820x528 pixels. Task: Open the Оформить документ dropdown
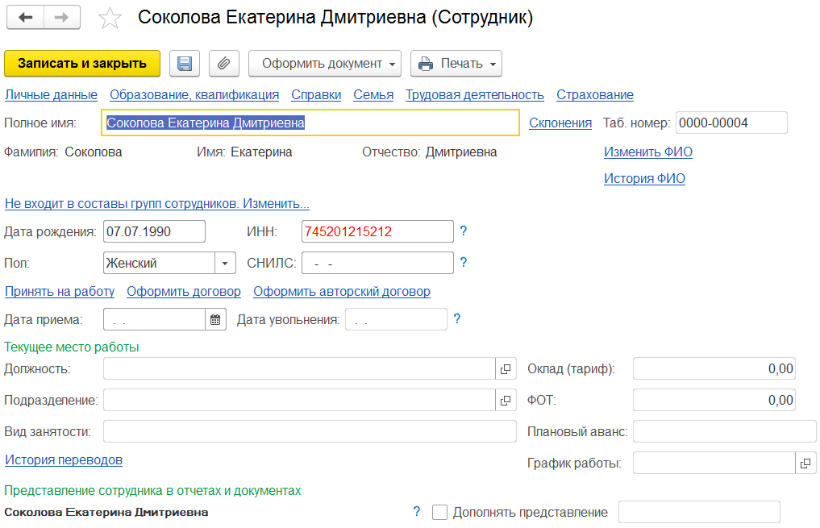tap(324, 64)
